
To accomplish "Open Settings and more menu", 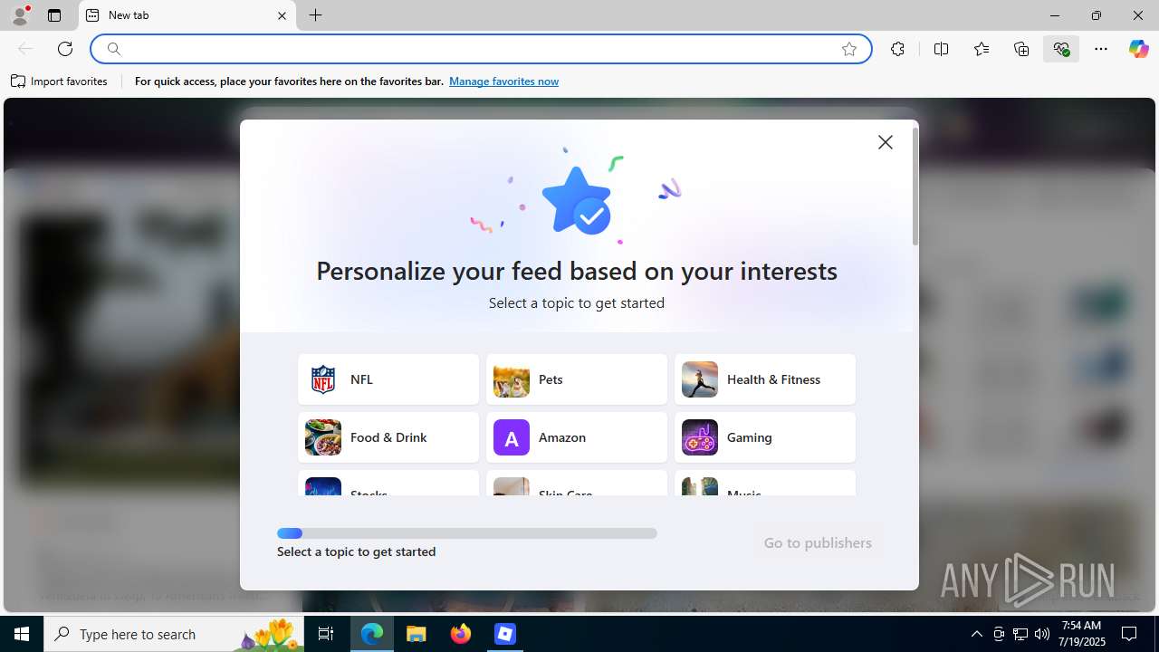I will [1101, 49].
